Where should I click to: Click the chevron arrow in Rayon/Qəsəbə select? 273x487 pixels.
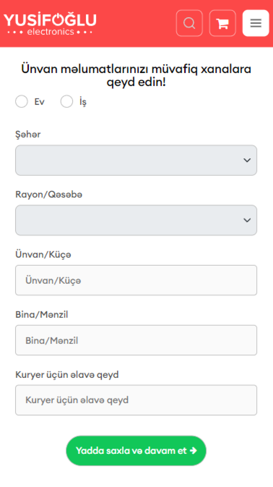(247, 220)
